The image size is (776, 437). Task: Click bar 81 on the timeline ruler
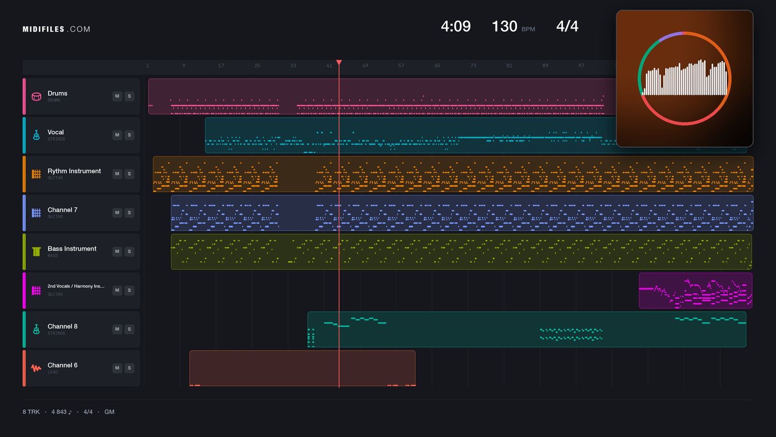[509, 66]
